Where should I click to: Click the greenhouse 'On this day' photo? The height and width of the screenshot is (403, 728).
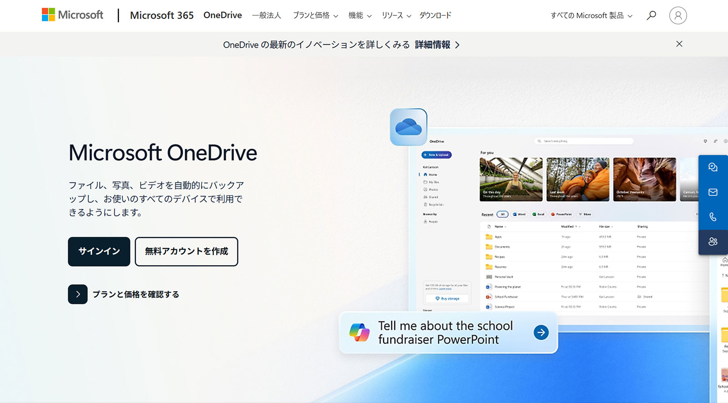click(x=511, y=179)
